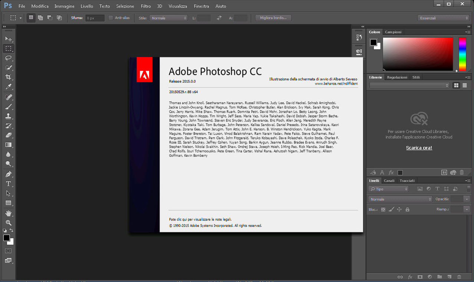The height and width of the screenshot is (282, 474).
Task: Click the Migliora bordo button
Action: point(273,18)
